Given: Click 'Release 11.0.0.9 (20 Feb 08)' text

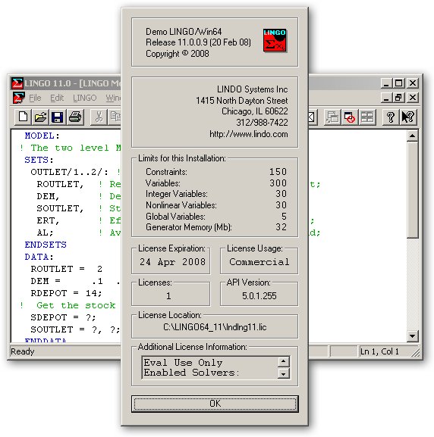Looking at the screenshot, I should coord(198,42).
